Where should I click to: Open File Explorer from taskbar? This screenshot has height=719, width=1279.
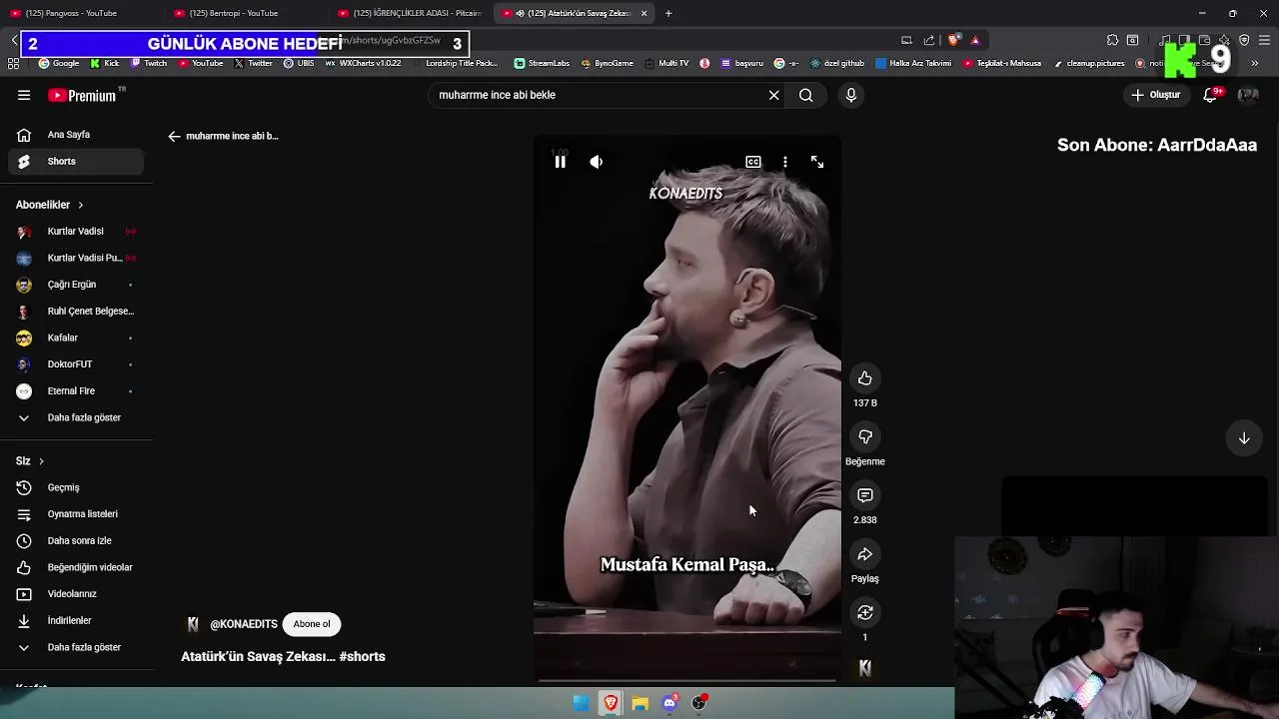(x=639, y=703)
